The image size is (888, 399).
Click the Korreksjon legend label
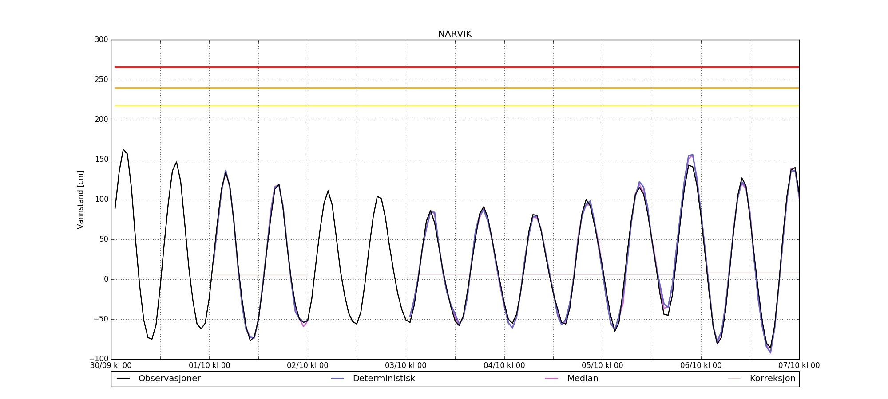click(772, 379)
